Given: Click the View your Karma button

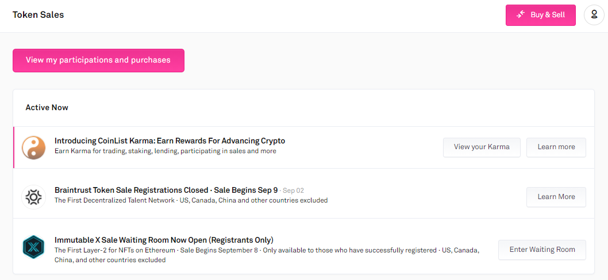Looking at the screenshot, I should click(x=482, y=147).
